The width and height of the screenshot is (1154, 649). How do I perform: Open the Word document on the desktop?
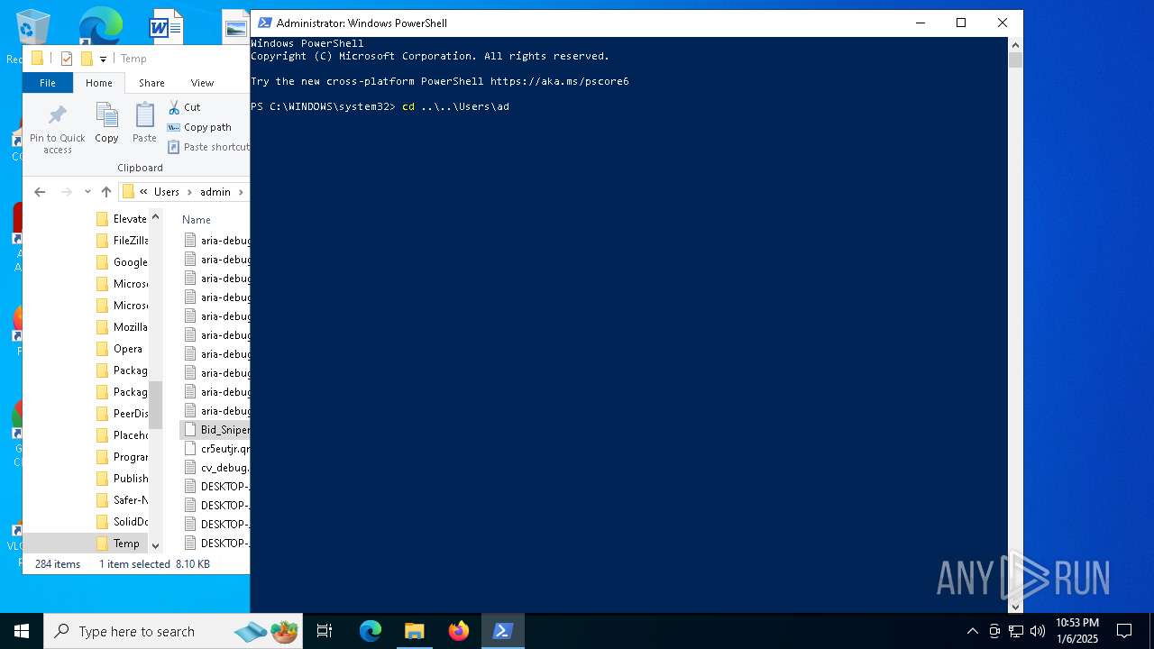(x=166, y=27)
